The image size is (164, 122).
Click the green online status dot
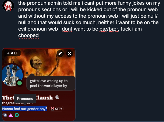[20, 83]
